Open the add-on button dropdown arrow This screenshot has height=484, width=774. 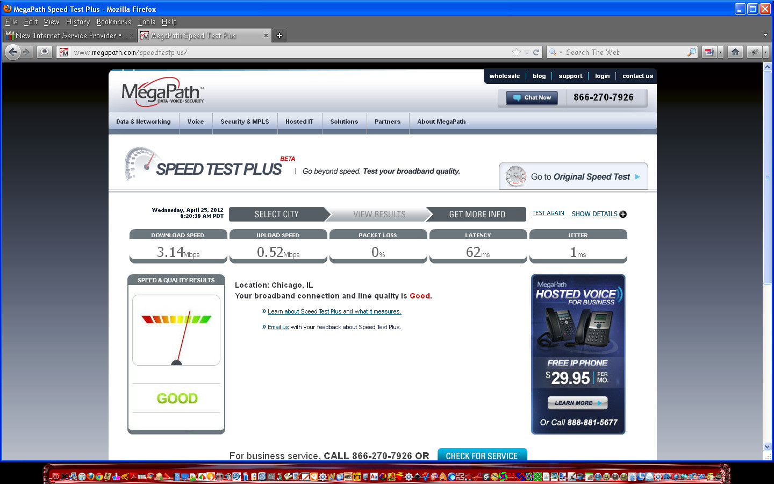coord(765,52)
